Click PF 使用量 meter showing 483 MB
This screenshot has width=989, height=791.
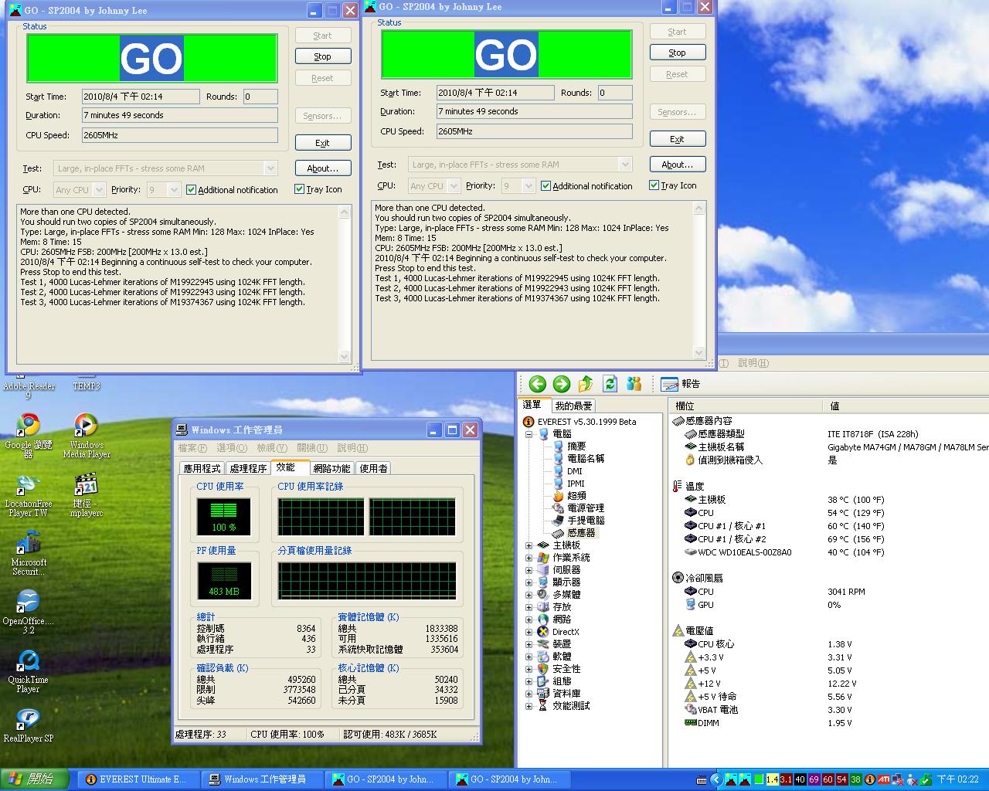point(223,582)
